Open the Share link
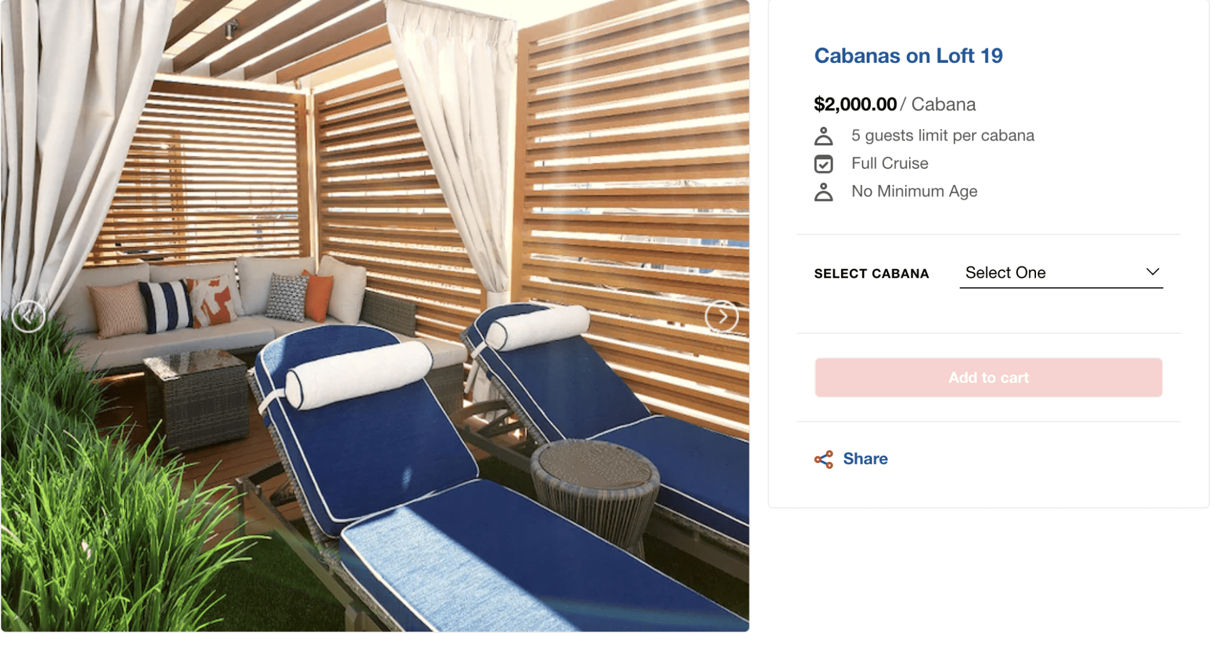This screenshot has width=1225, height=648. [x=865, y=459]
